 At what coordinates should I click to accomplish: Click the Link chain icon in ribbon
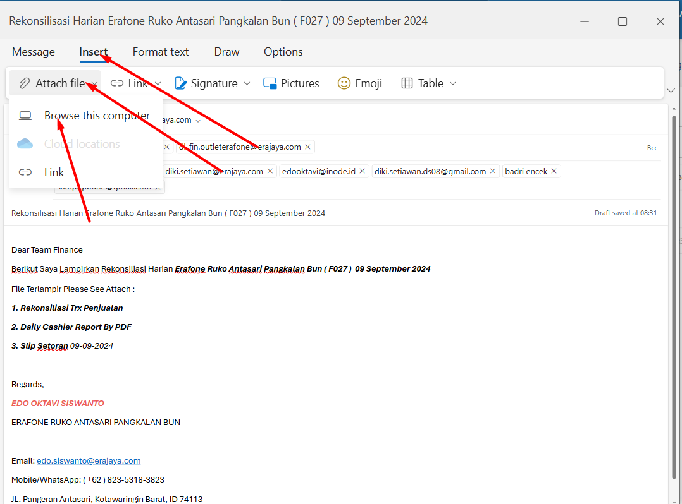coord(117,83)
